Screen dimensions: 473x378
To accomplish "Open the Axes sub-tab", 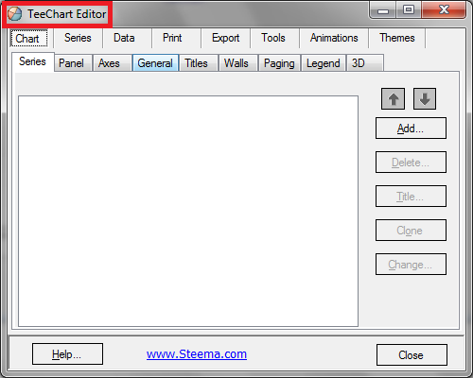I will (x=109, y=63).
